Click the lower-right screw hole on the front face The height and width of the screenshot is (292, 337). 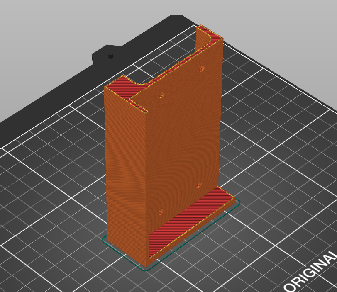(198, 185)
